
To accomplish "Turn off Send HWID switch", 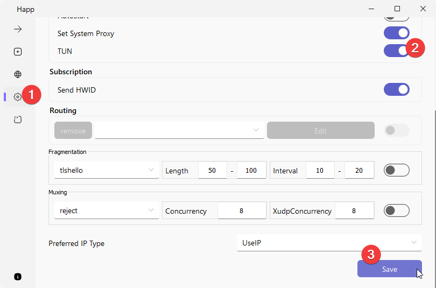I will (x=396, y=89).
